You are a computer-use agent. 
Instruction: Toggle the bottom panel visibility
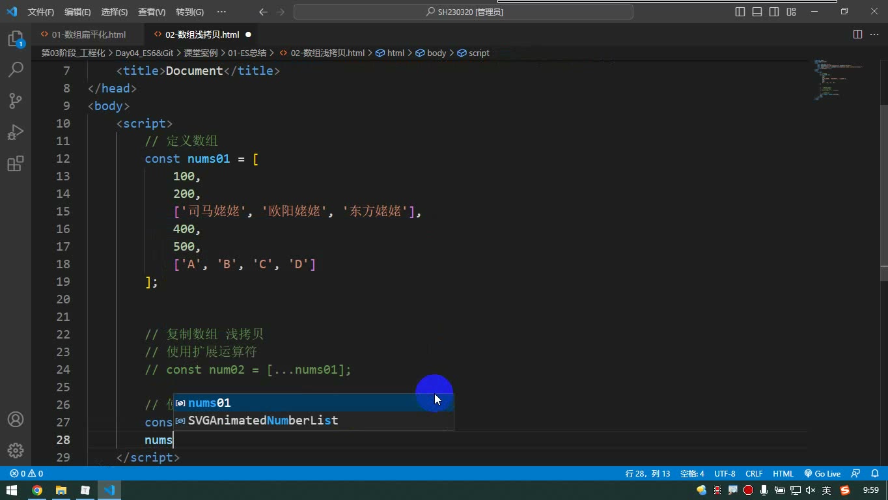(x=757, y=12)
